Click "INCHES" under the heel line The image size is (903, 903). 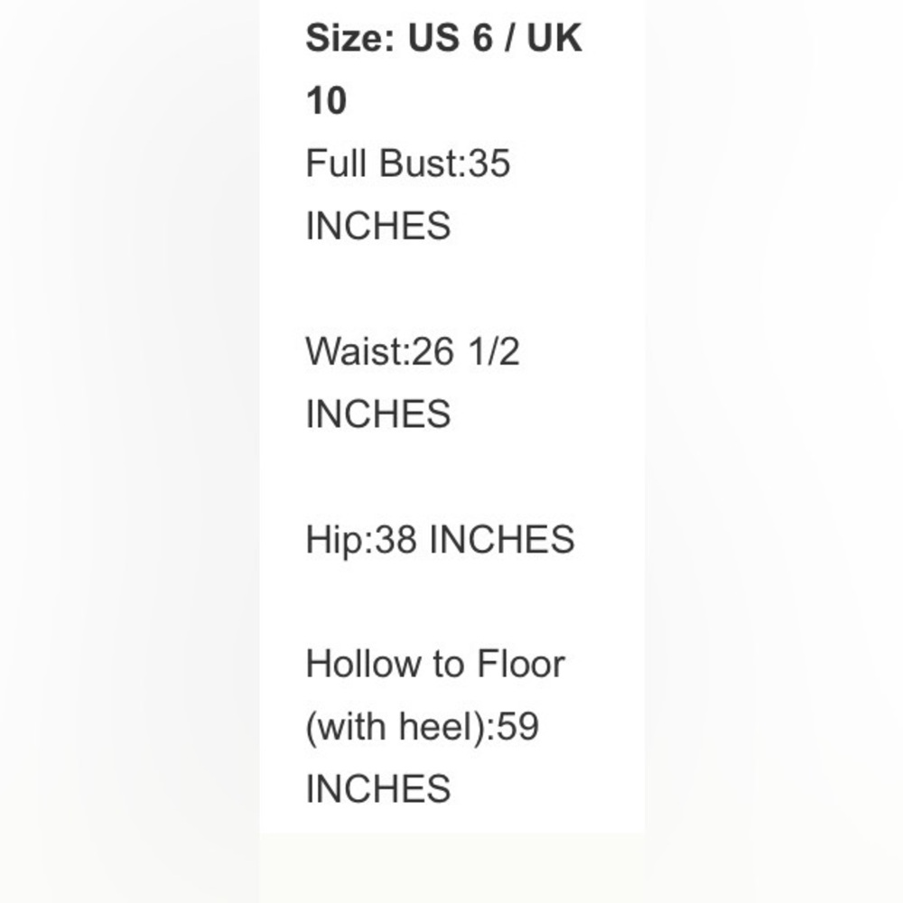coord(377,789)
